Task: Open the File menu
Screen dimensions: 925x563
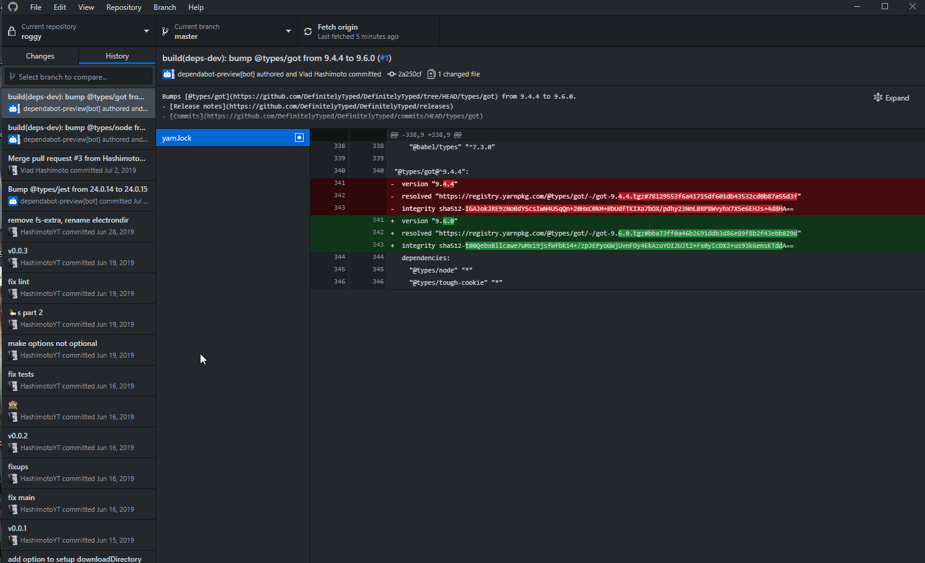Action: point(36,7)
